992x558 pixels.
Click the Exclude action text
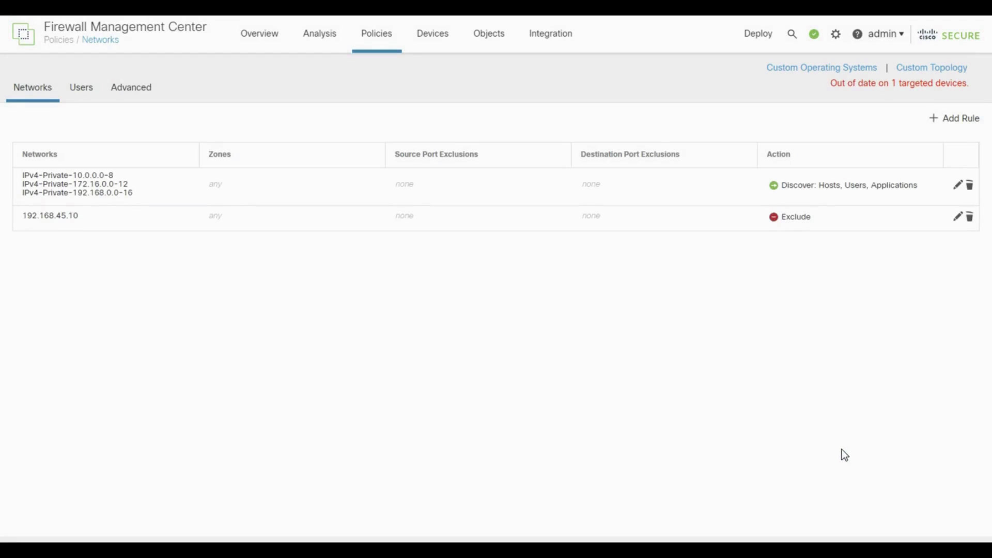(x=796, y=217)
